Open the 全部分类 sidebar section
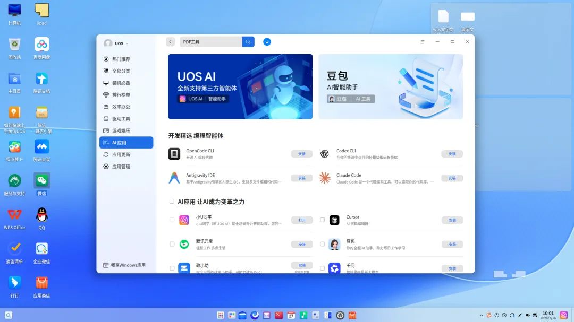574x322 pixels. click(126, 71)
